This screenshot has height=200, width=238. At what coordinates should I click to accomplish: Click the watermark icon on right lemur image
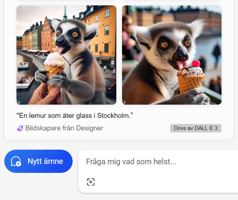coord(125,102)
